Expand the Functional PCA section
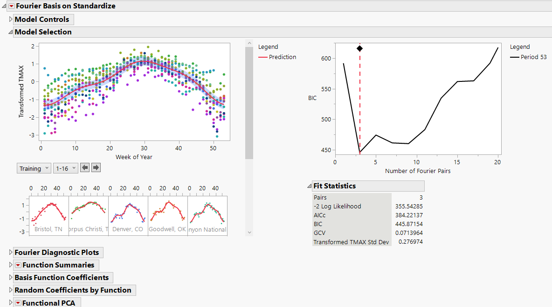This screenshot has width=552, height=307. pyautogui.click(x=9, y=302)
